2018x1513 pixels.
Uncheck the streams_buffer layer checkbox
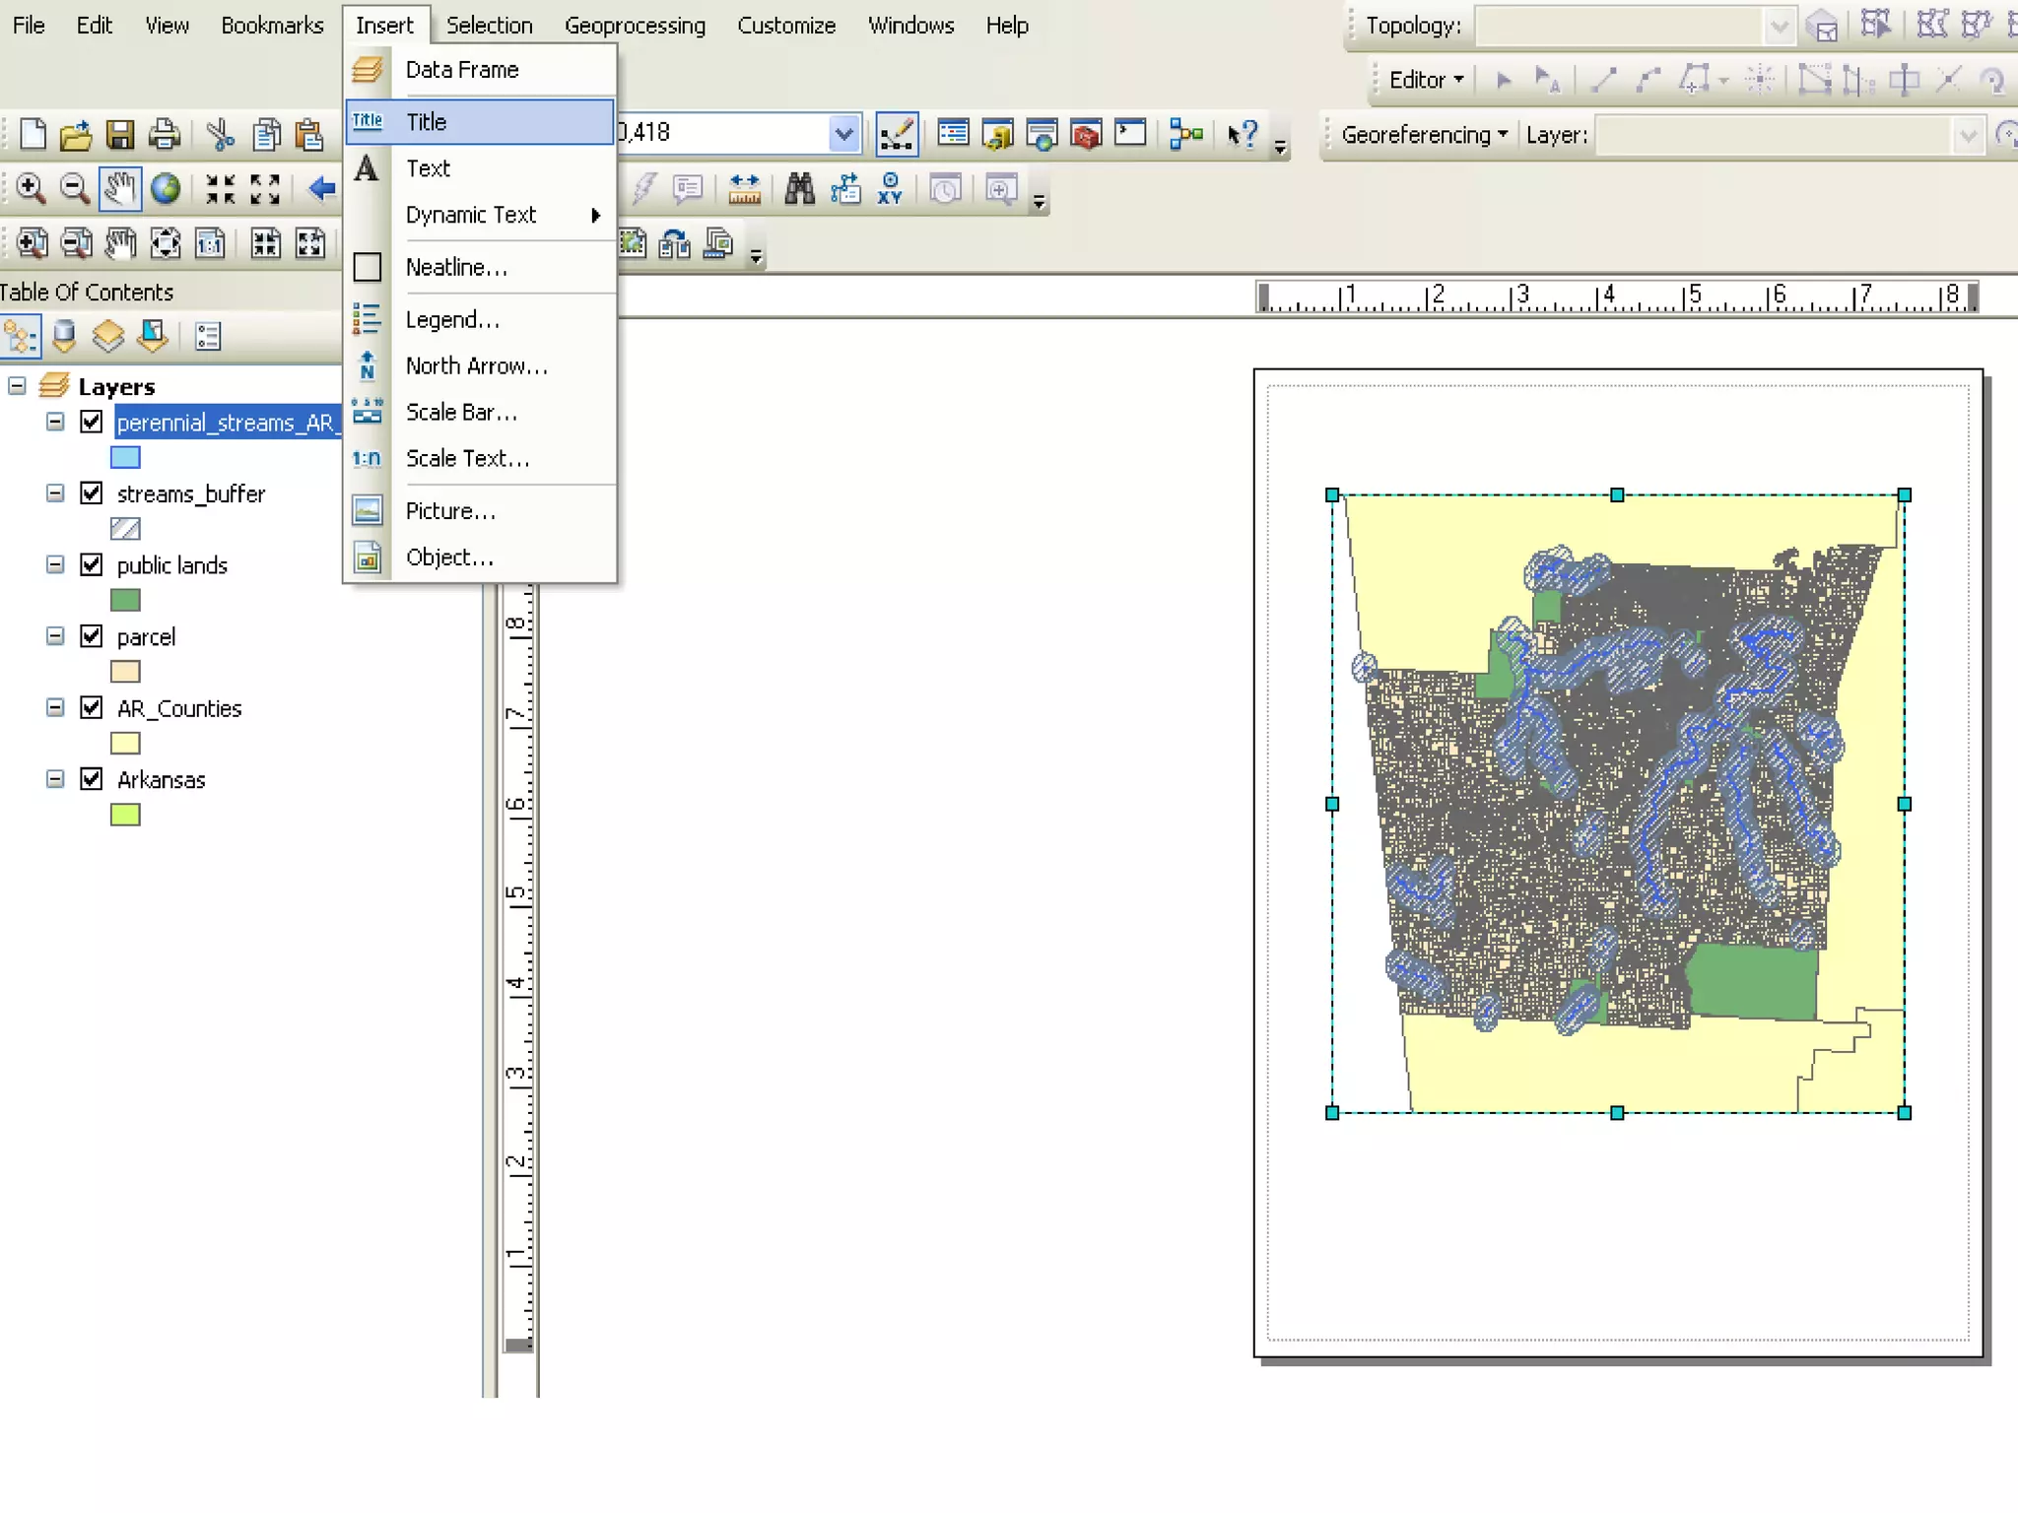pyautogui.click(x=92, y=493)
